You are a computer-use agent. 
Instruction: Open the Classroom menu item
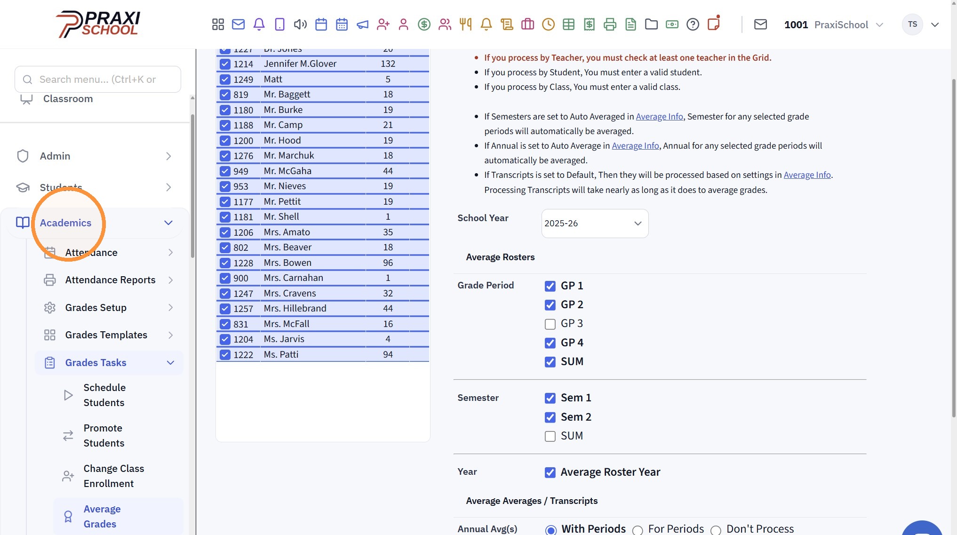coord(68,99)
